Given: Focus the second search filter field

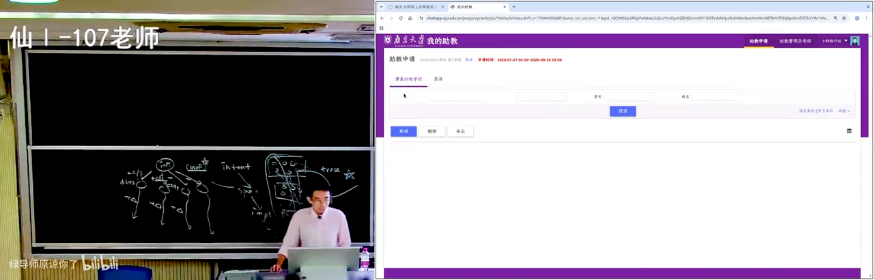Looking at the screenshot, I should tap(541, 96).
